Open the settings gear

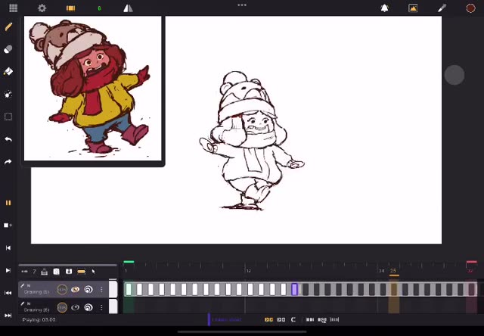[x=42, y=8]
